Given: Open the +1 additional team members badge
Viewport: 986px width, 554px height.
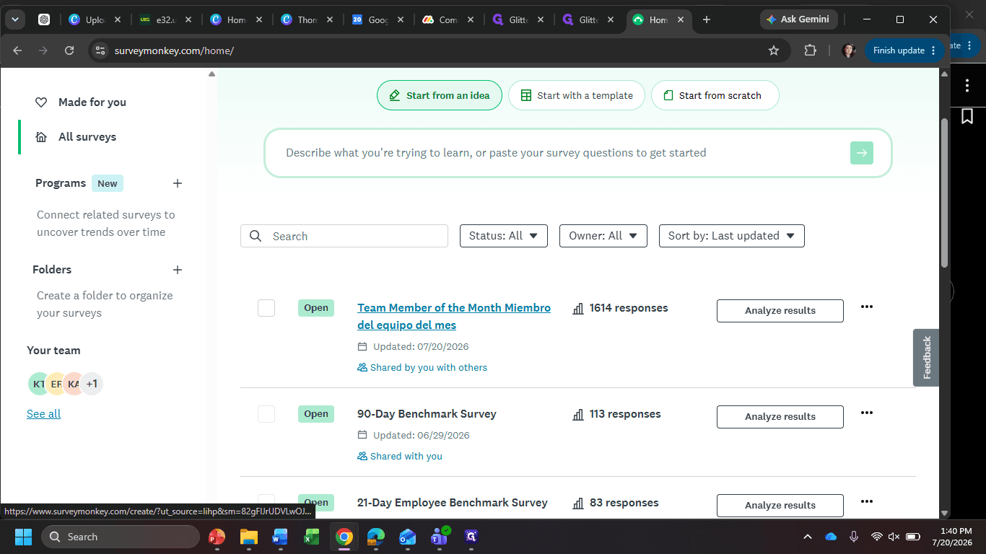Looking at the screenshot, I should click(92, 384).
